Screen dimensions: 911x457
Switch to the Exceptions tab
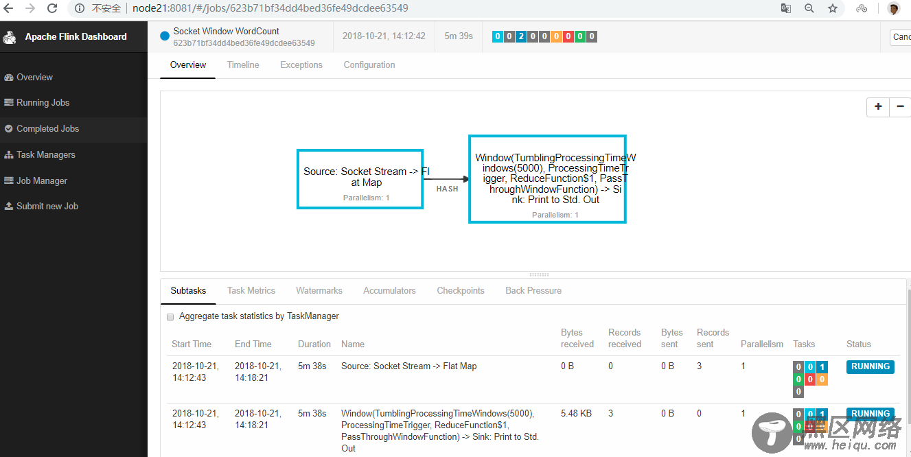[x=301, y=65]
